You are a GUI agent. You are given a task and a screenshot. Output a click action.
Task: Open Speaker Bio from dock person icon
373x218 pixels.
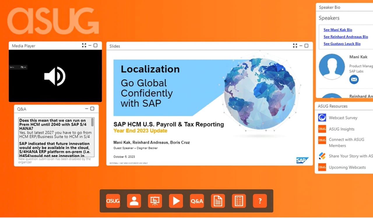(x=134, y=201)
